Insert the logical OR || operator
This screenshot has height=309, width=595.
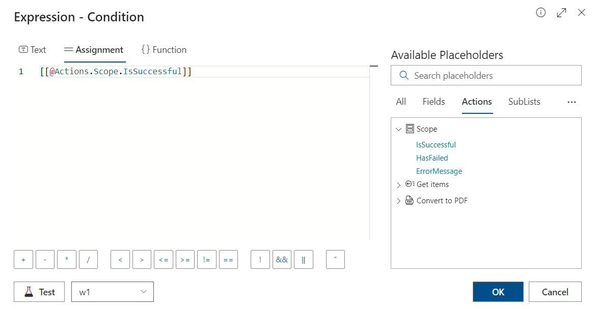click(304, 259)
